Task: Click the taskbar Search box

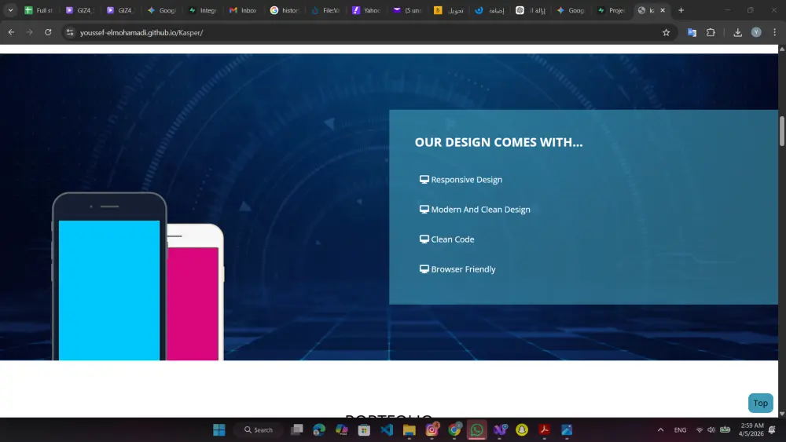Action: [259, 430]
